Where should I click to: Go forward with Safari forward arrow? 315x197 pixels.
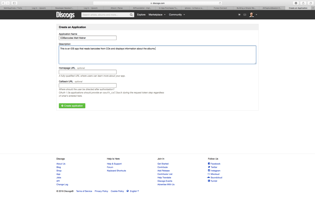click(x=8, y=3)
